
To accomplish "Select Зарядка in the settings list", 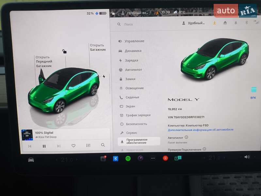I will [129, 60].
